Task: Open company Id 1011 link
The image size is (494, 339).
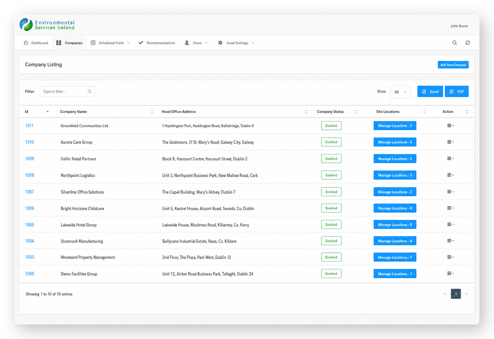Action: click(29, 126)
